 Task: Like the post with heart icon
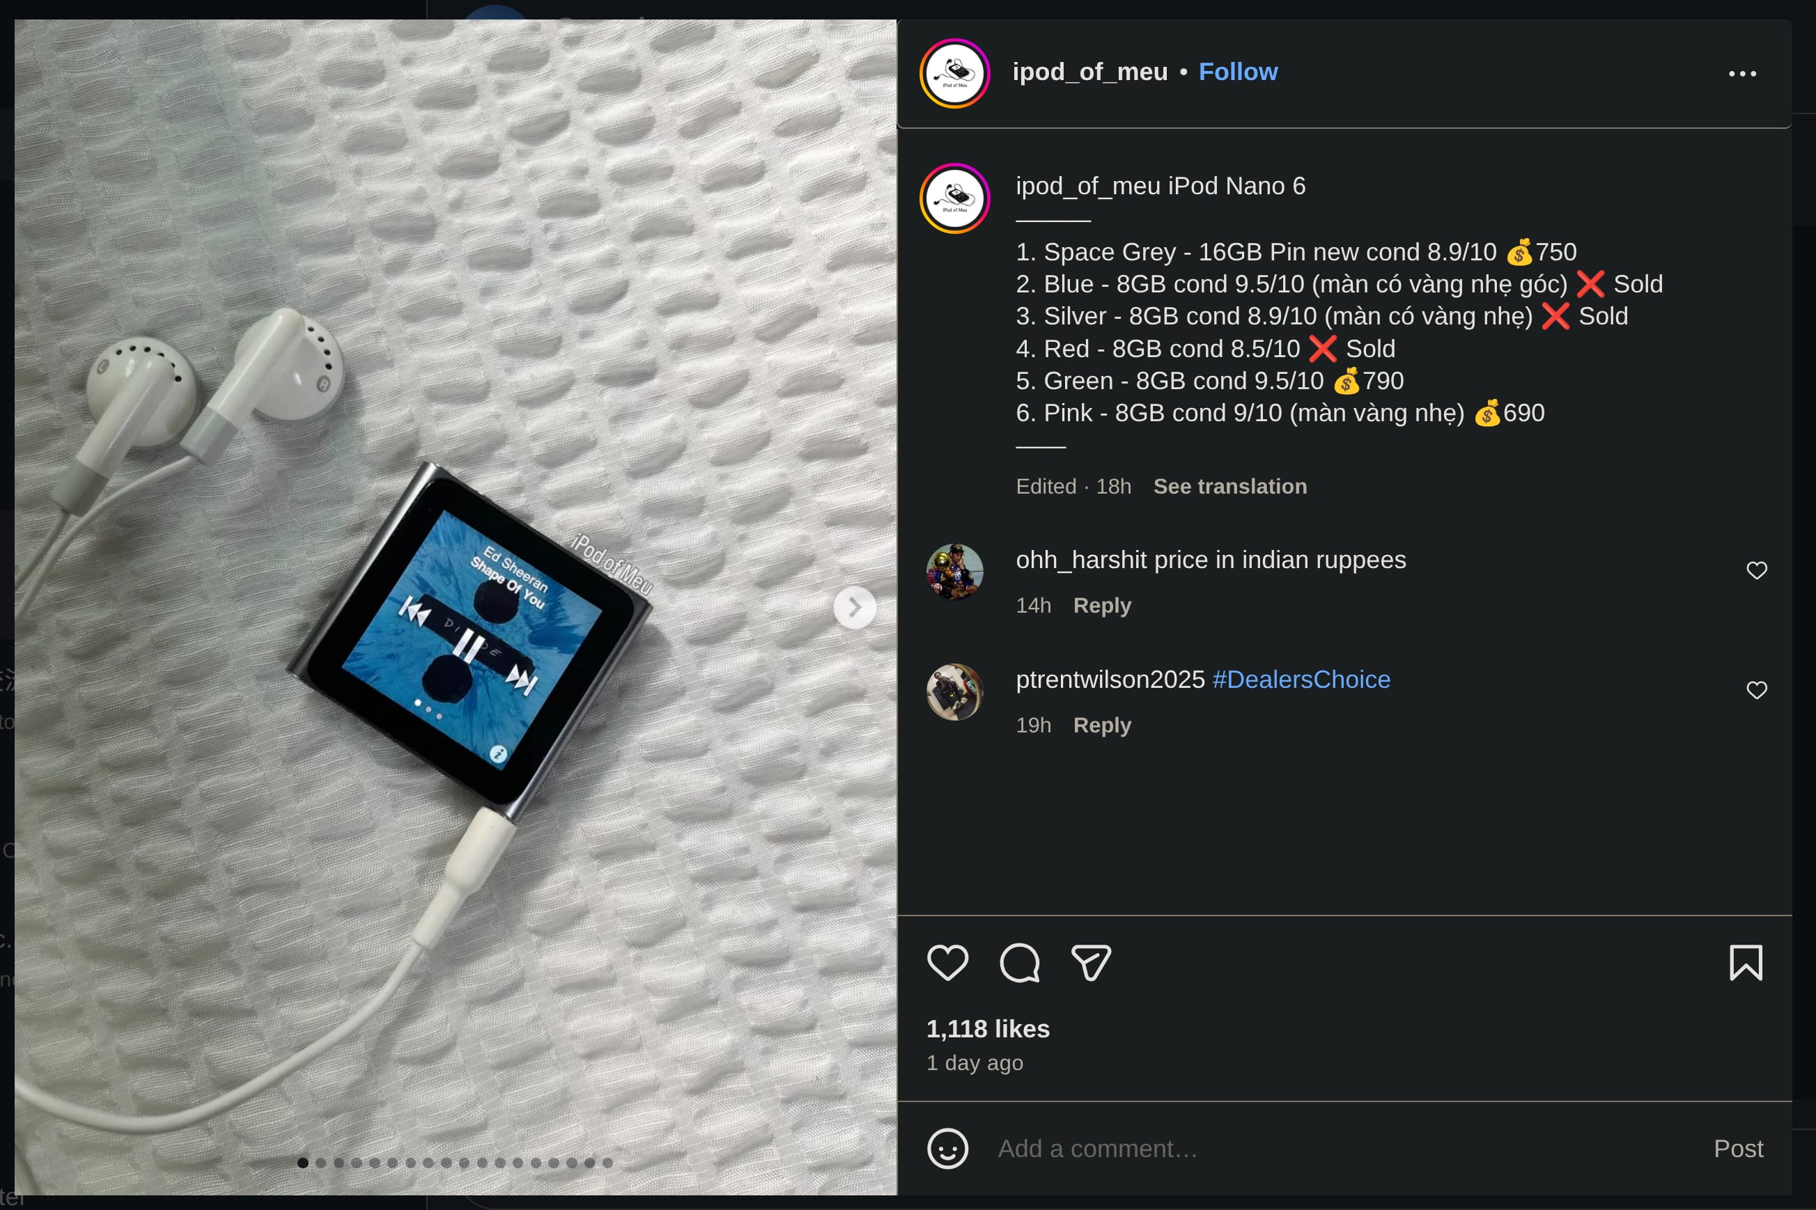click(947, 962)
